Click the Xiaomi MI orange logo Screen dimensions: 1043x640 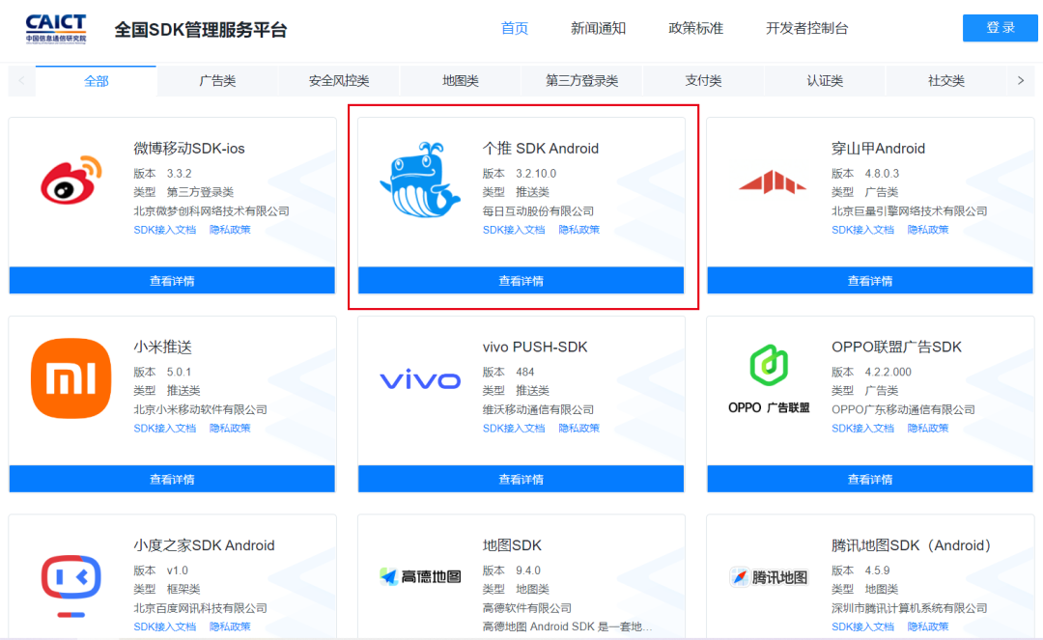click(x=71, y=378)
